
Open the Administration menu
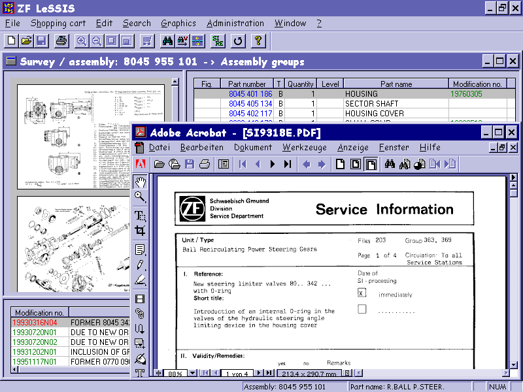click(235, 24)
